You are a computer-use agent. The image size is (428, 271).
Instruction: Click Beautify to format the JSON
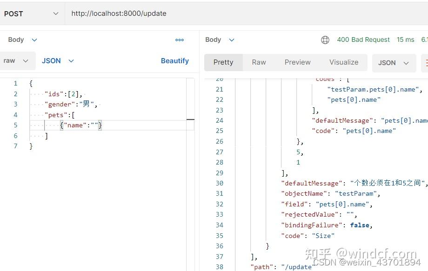175,60
